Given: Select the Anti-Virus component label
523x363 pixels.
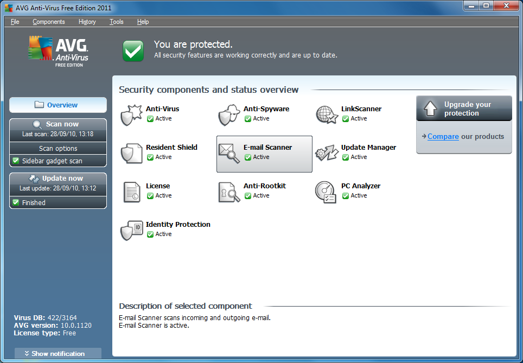Looking at the screenshot, I should [x=162, y=109].
